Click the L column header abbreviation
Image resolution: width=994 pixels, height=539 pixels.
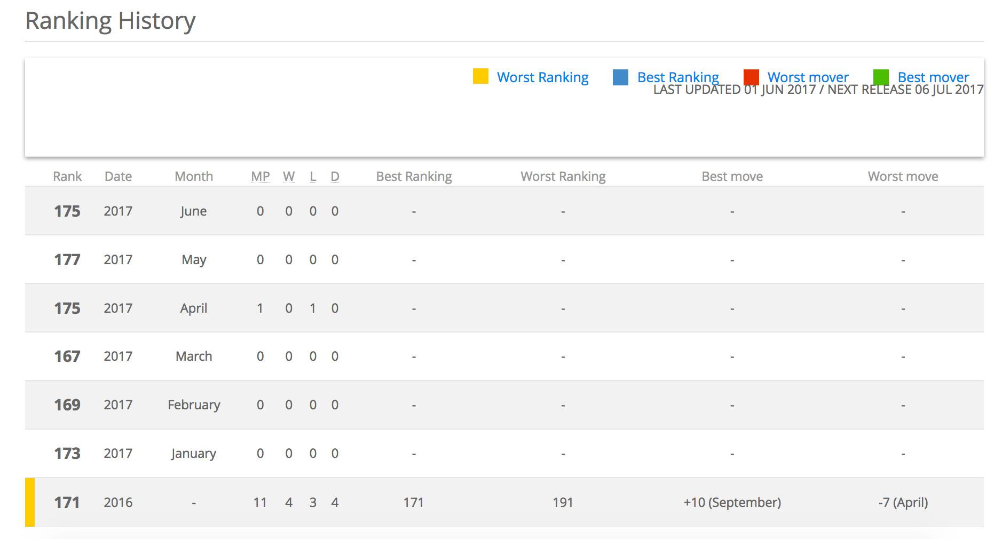coord(313,177)
